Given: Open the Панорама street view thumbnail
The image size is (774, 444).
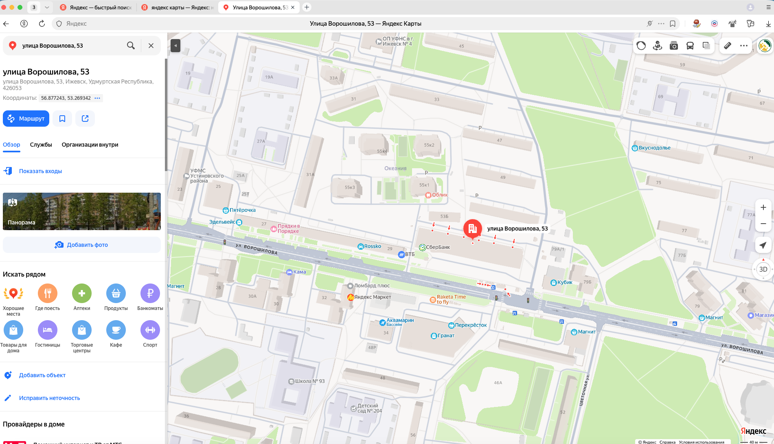Looking at the screenshot, I should coord(82,211).
